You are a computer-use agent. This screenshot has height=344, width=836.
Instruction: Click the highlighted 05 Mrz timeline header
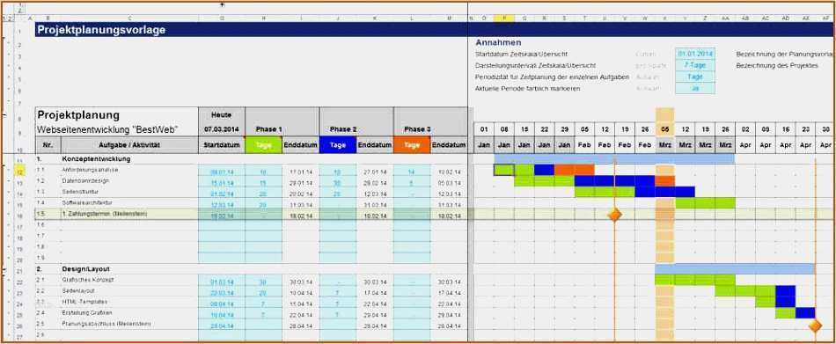pos(665,137)
